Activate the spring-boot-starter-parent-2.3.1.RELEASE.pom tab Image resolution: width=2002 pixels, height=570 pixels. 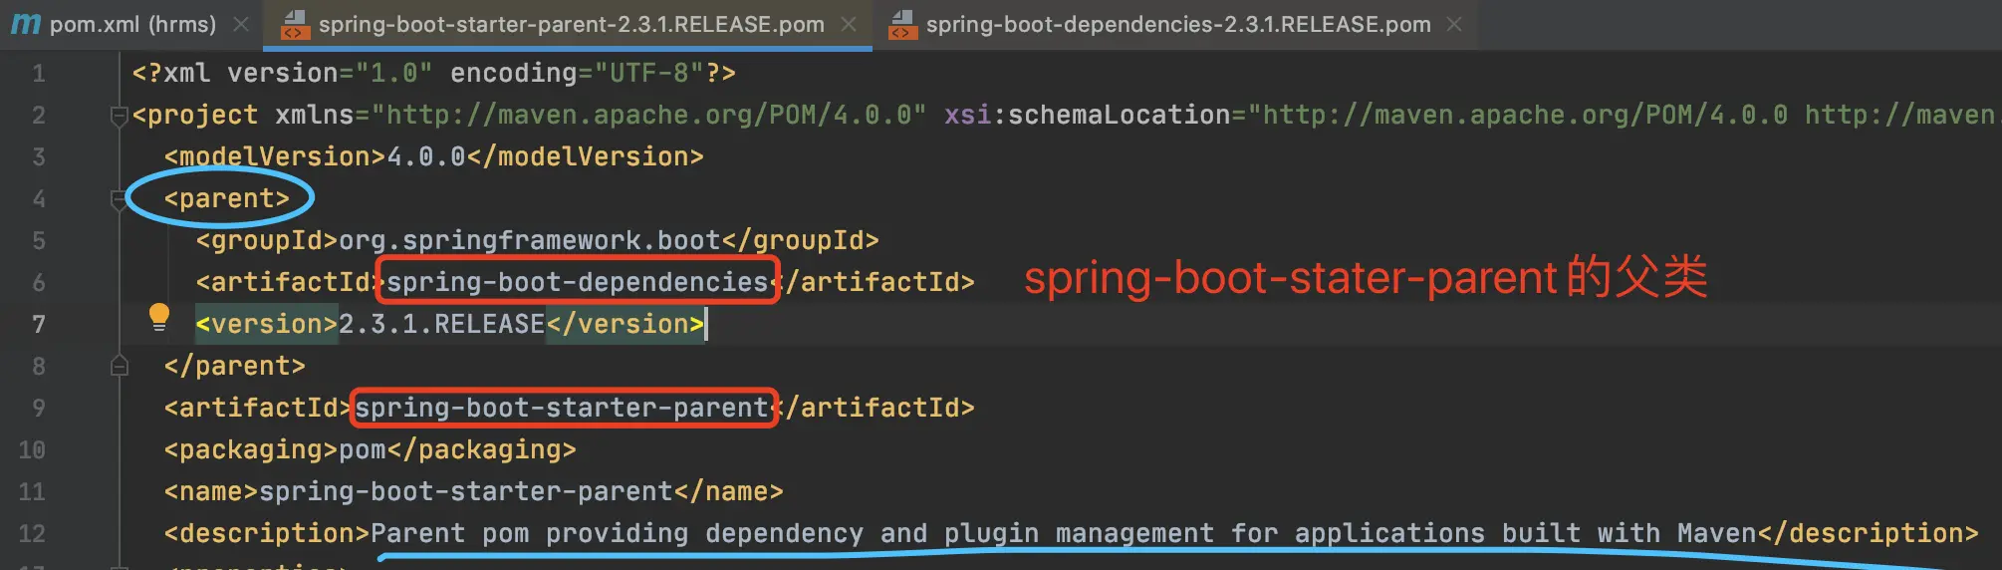click(x=571, y=24)
